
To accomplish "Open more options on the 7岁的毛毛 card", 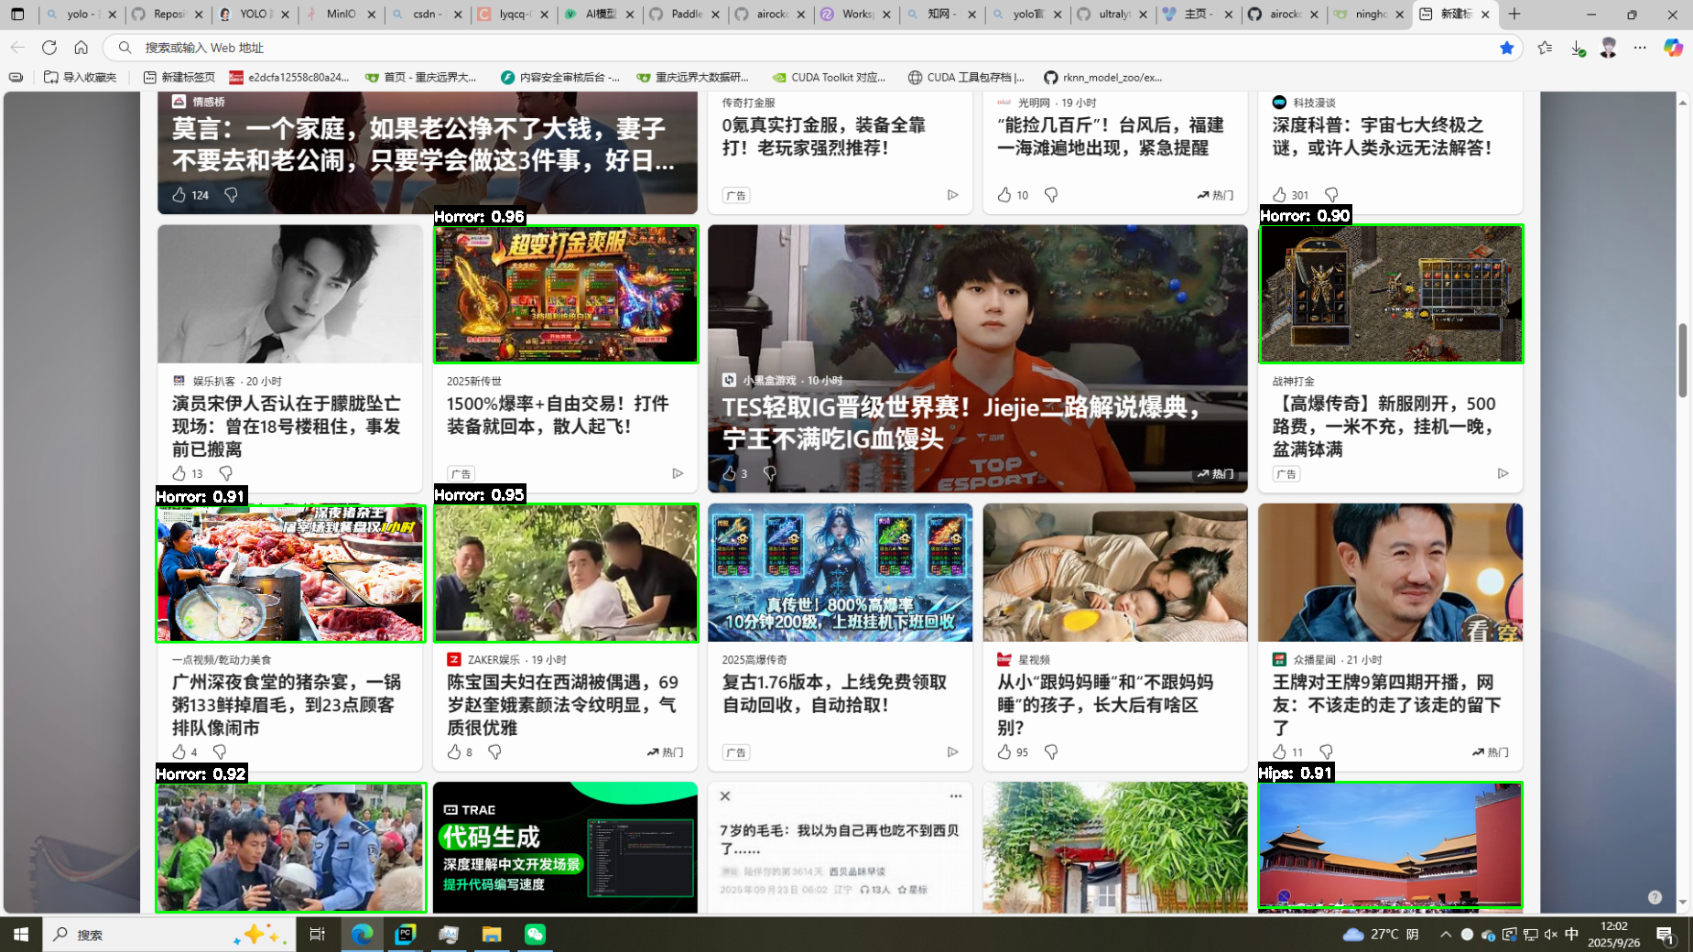I will (955, 795).
